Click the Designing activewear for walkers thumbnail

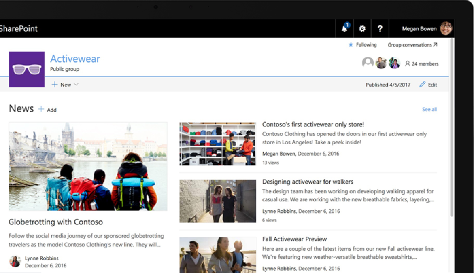point(218,201)
